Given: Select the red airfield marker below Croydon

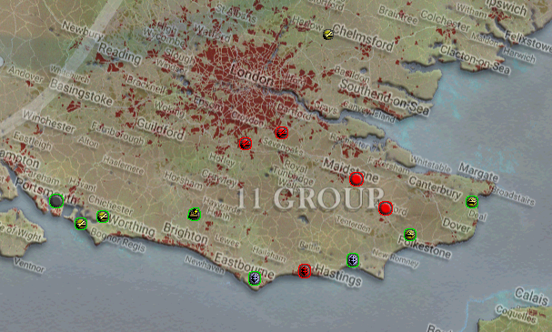Looking at the screenshot, I should [246, 144].
